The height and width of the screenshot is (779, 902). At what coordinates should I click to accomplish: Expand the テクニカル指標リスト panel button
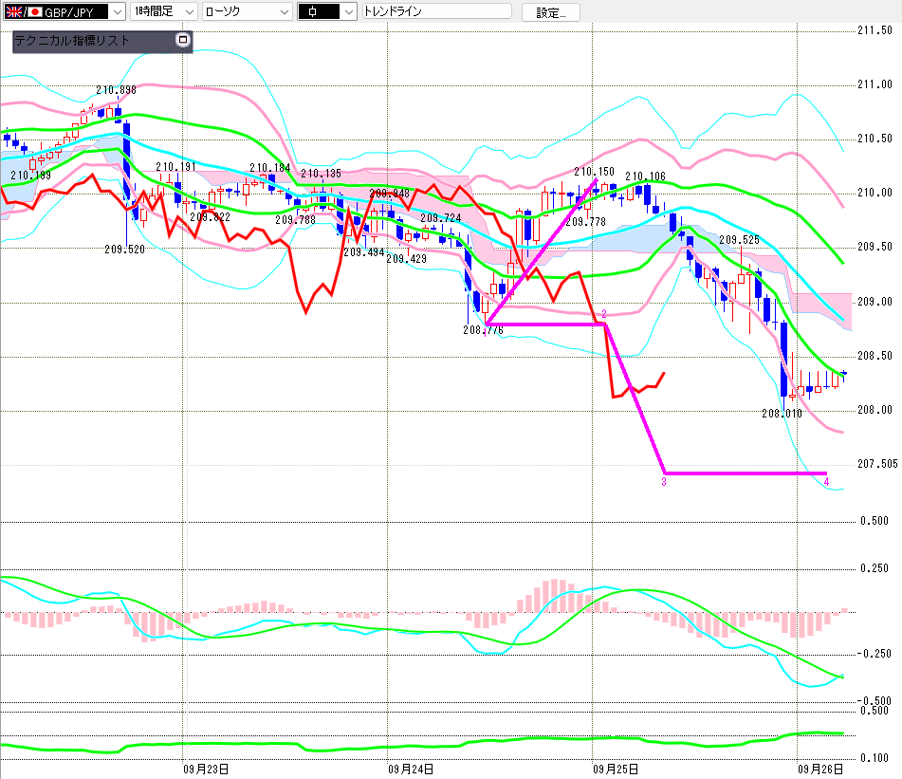click(183, 40)
